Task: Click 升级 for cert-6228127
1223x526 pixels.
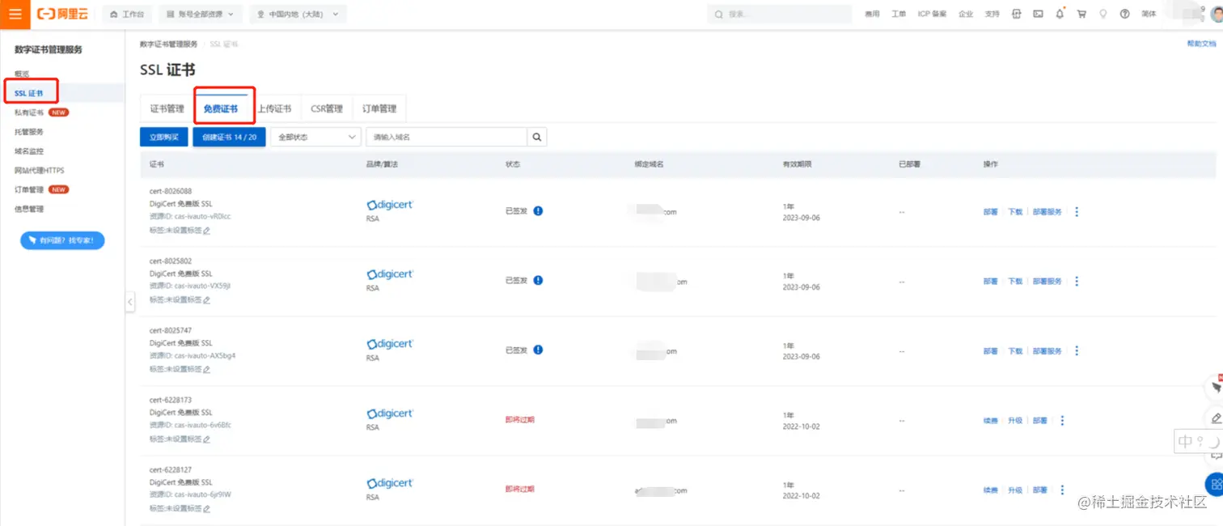Action: pyautogui.click(x=1015, y=490)
